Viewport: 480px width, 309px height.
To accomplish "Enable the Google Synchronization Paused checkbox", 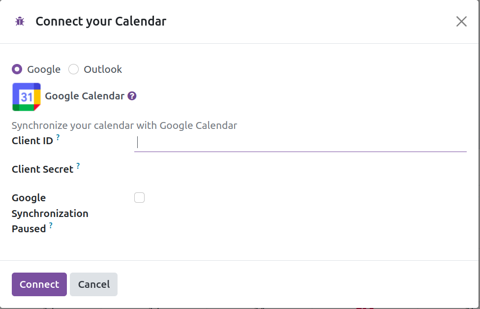I will (x=139, y=197).
